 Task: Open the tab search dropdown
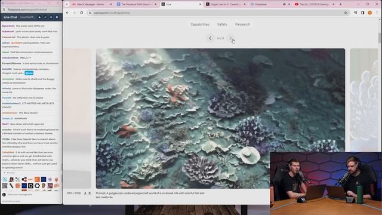tap(67, 4)
